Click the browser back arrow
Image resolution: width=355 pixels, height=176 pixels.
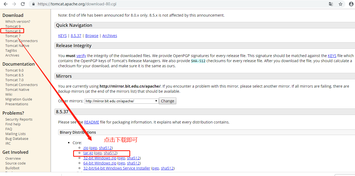pos(5,4)
